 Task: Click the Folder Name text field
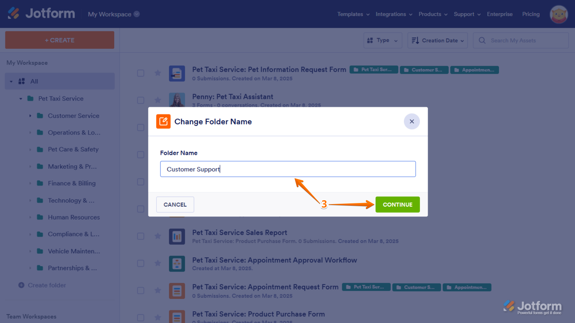pyautogui.click(x=287, y=169)
